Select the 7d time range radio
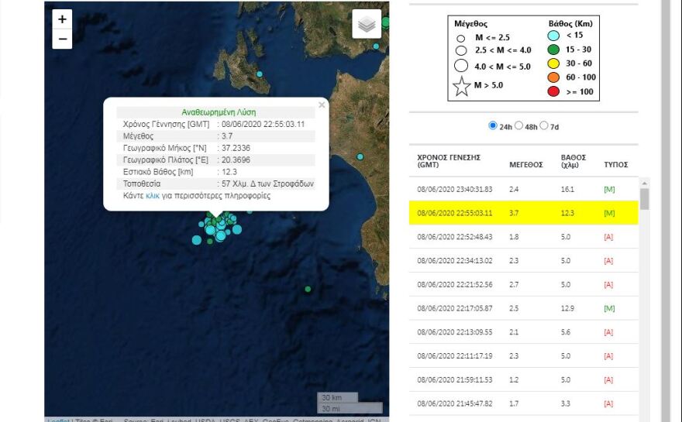 544,125
